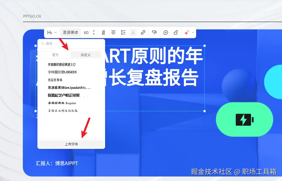Click the top-right selection handle of title

[x=204, y=46]
